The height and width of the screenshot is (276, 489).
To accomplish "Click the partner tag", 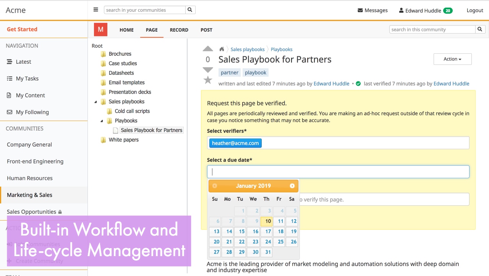I will [x=230, y=73].
